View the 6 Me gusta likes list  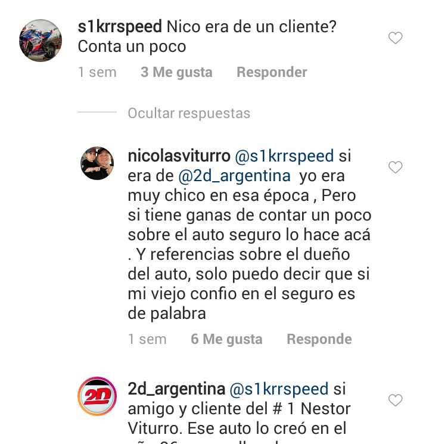point(226,339)
